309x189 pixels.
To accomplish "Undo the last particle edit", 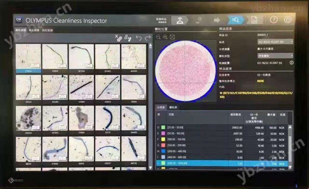I will 139,38.
